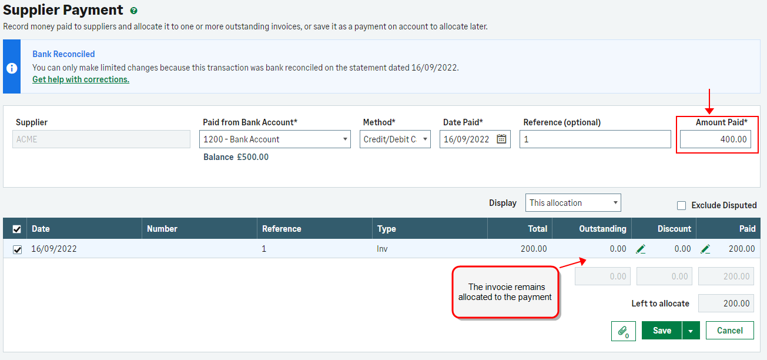767x360 pixels.
Task: Open the Date Paid calendar picker
Action: (x=501, y=139)
